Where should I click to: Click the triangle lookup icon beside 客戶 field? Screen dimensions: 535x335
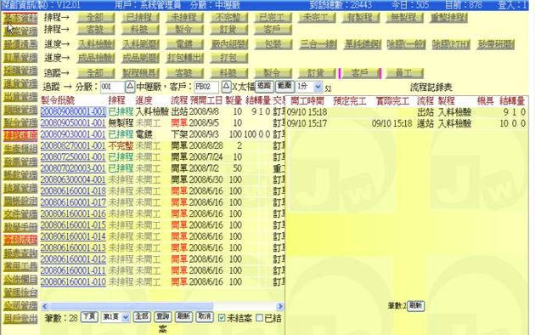tap(226, 87)
